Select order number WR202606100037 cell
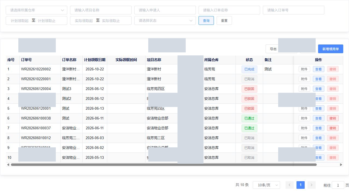The width and height of the screenshot is (349, 191). pyautogui.click(x=40, y=128)
